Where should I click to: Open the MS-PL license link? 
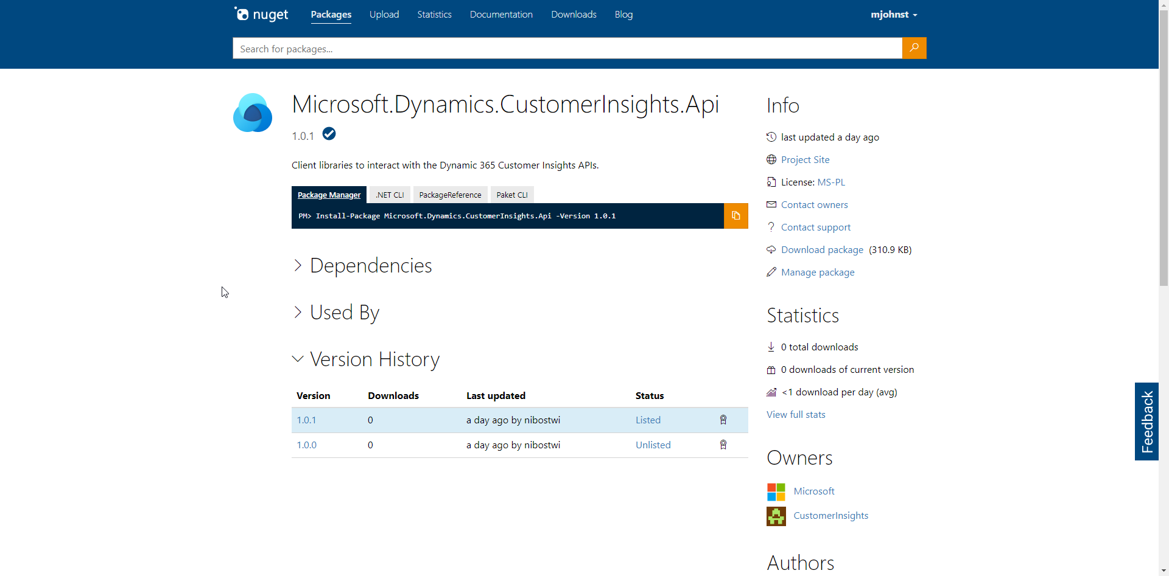[x=831, y=182]
